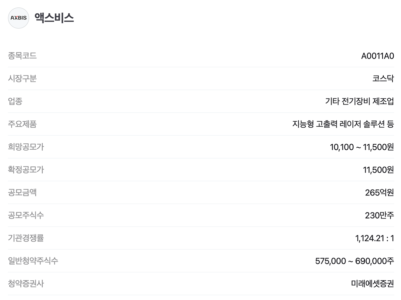Click the 희망공모가 row label
Image resolution: width=401 pixels, height=300 pixels.
(26, 147)
